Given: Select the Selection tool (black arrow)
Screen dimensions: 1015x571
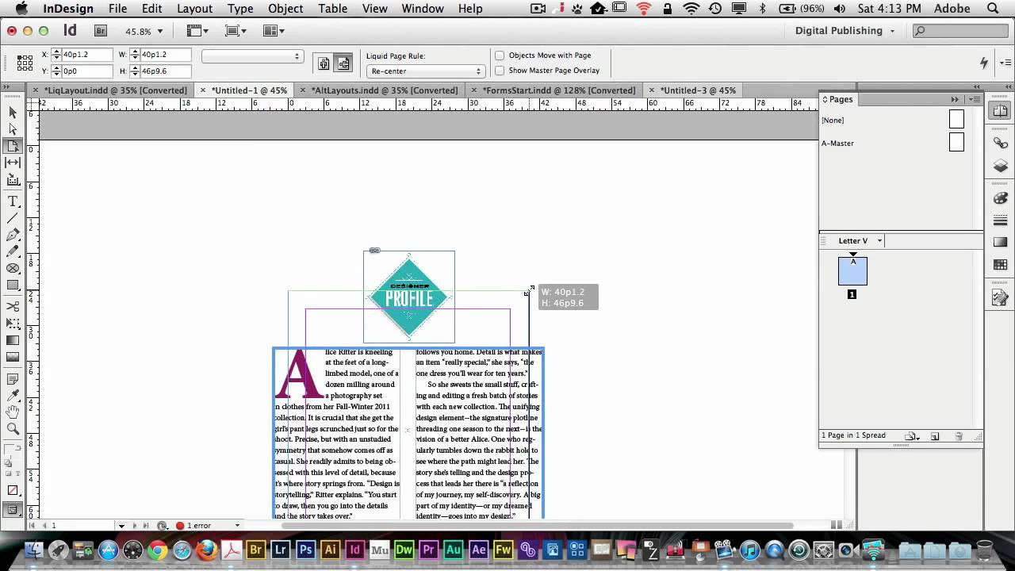Looking at the screenshot, I should 13,113.
